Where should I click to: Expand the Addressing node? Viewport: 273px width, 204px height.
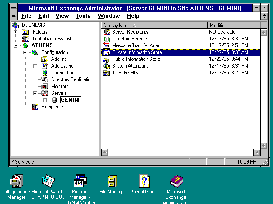[35, 66]
